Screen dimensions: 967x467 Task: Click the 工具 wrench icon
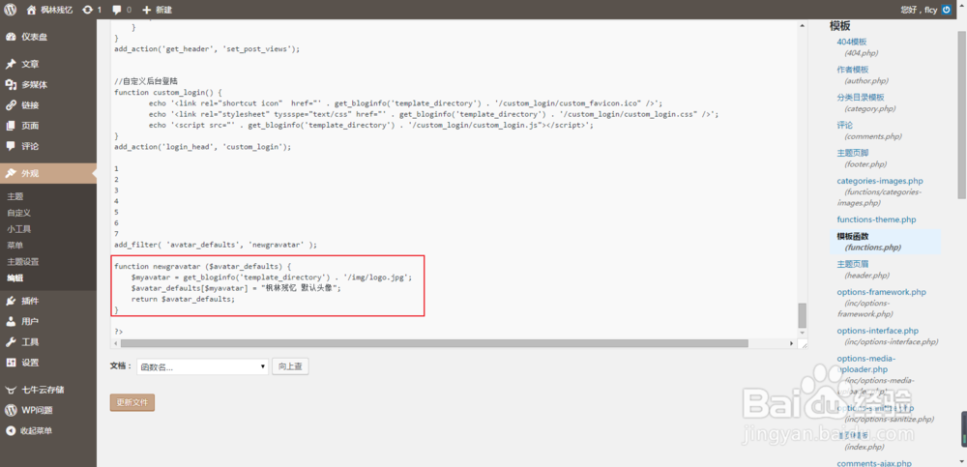(11, 341)
